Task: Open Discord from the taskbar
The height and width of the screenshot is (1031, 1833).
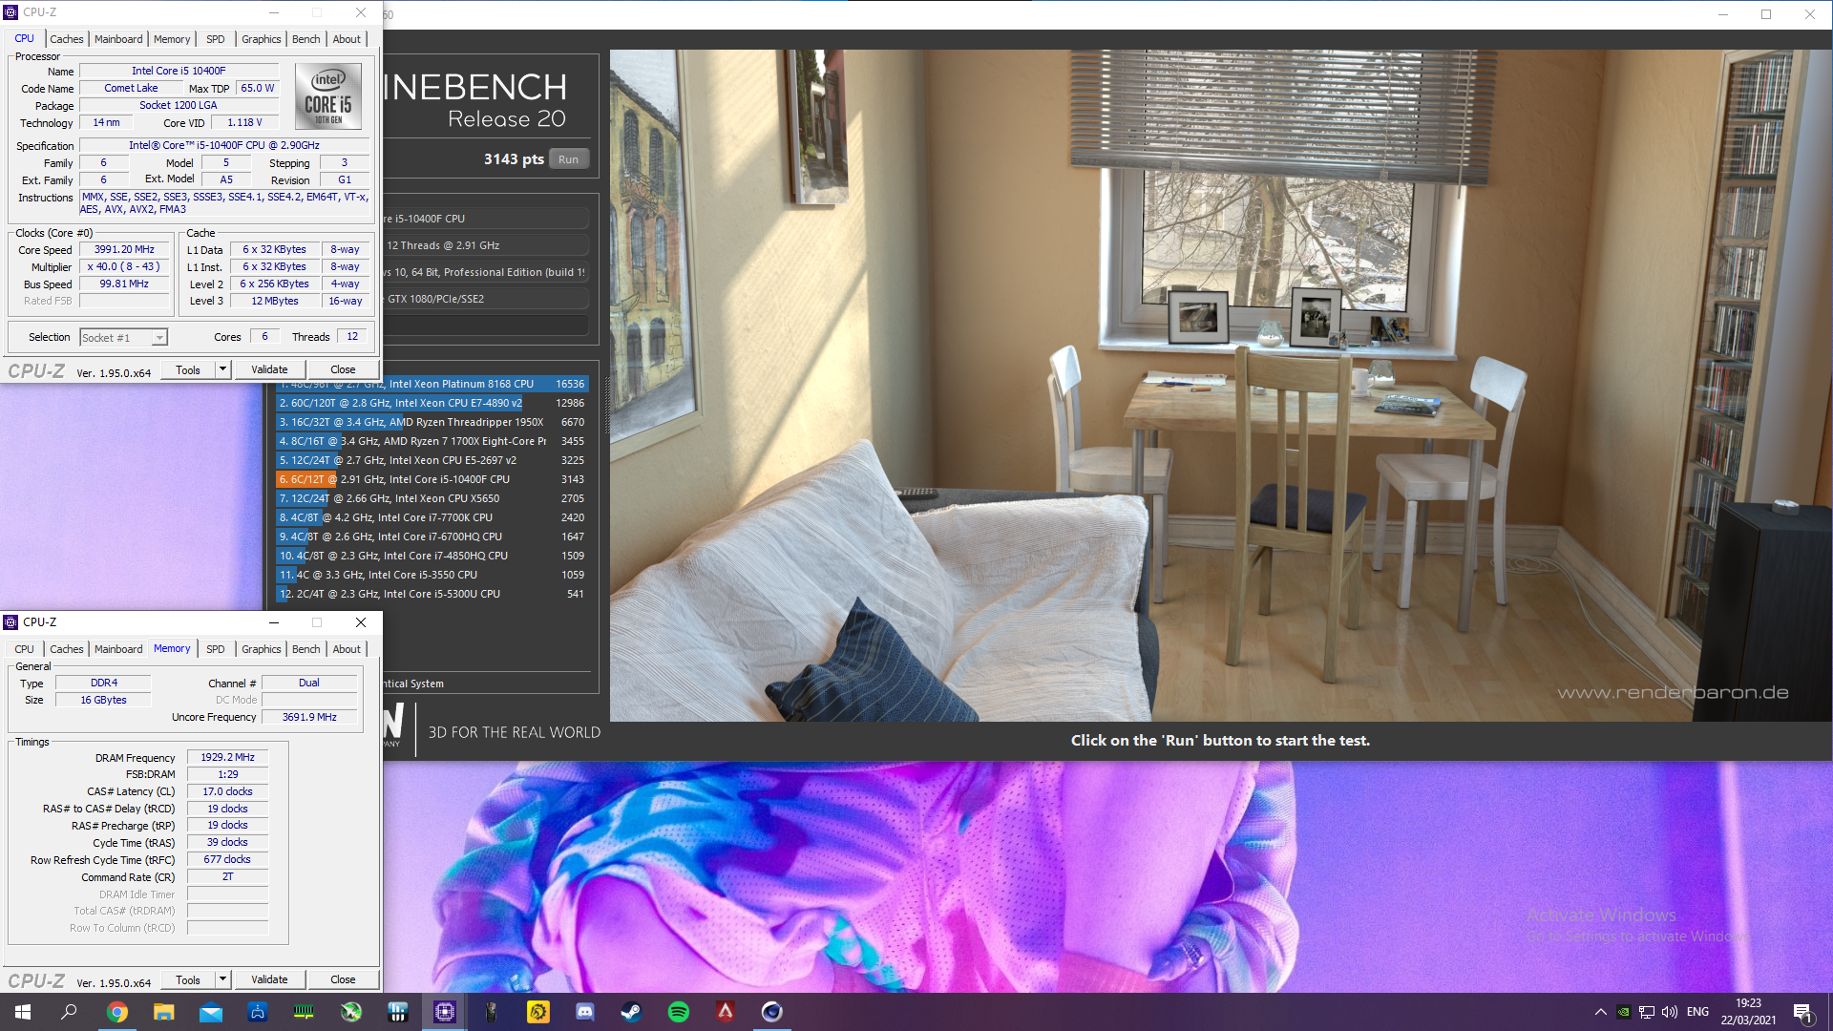Action: (x=585, y=1012)
